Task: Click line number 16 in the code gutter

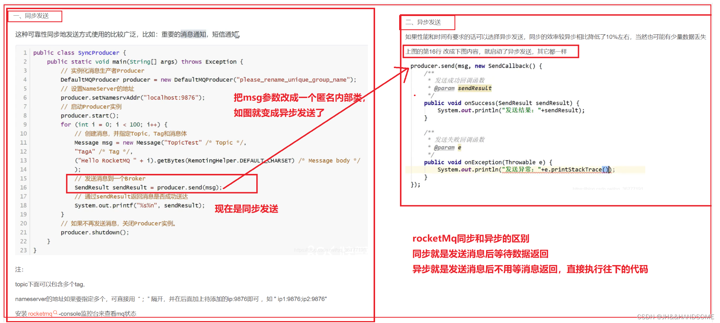Action: (x=23, y=188)
